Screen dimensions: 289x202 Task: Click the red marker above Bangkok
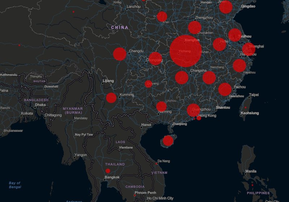(x=108, y=171)
